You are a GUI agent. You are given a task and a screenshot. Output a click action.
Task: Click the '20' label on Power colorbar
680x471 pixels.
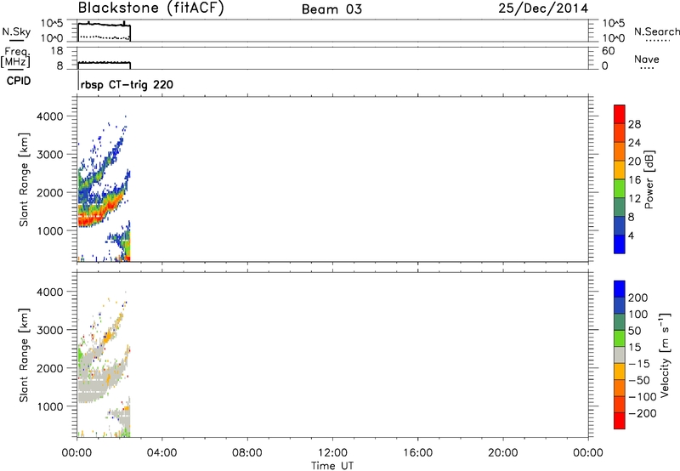click(x=634, y=162)
